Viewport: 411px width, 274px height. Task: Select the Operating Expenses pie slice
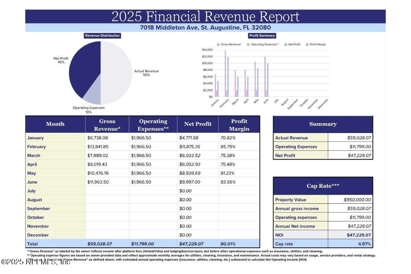[x=93, y=98]
